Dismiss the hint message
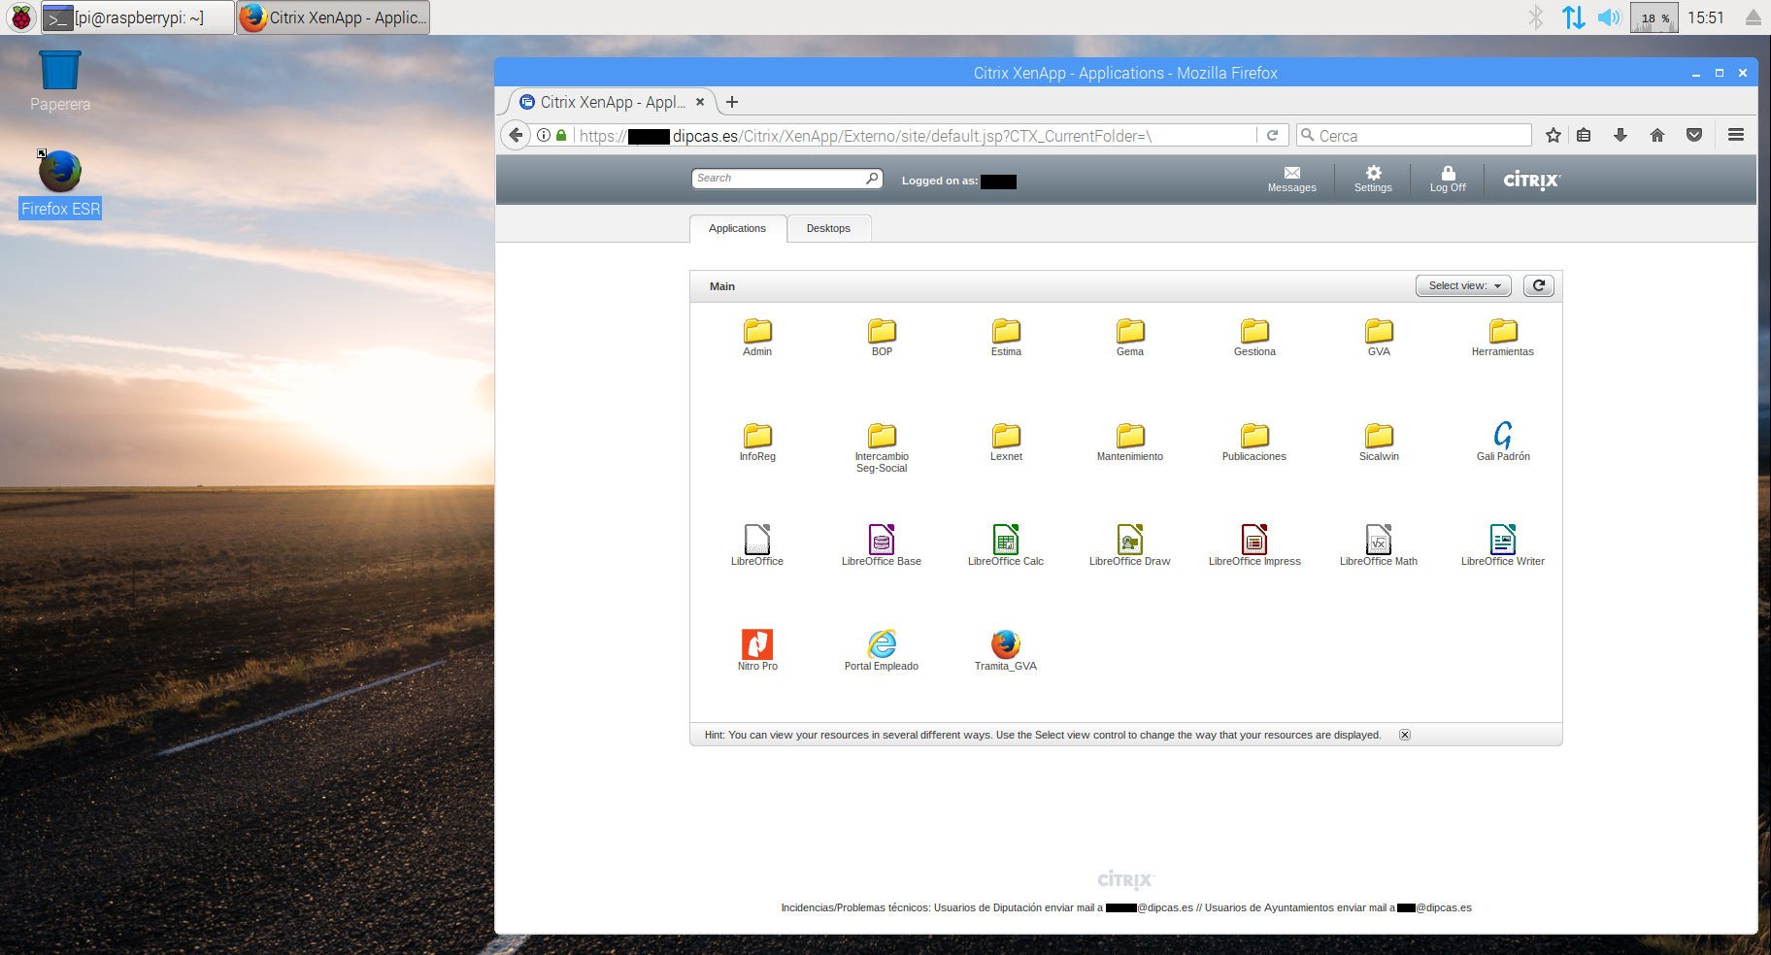 pos(1405,735)
